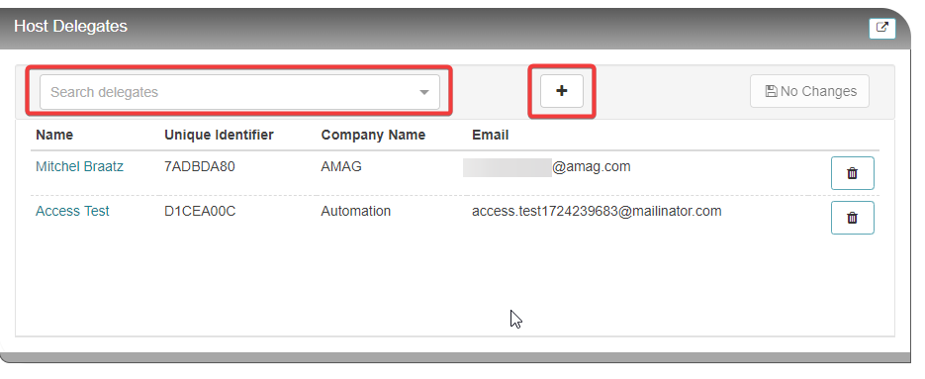Screen dimensions: 925x379
Task: Click the Automation company cell
Action: pos(356,211)
